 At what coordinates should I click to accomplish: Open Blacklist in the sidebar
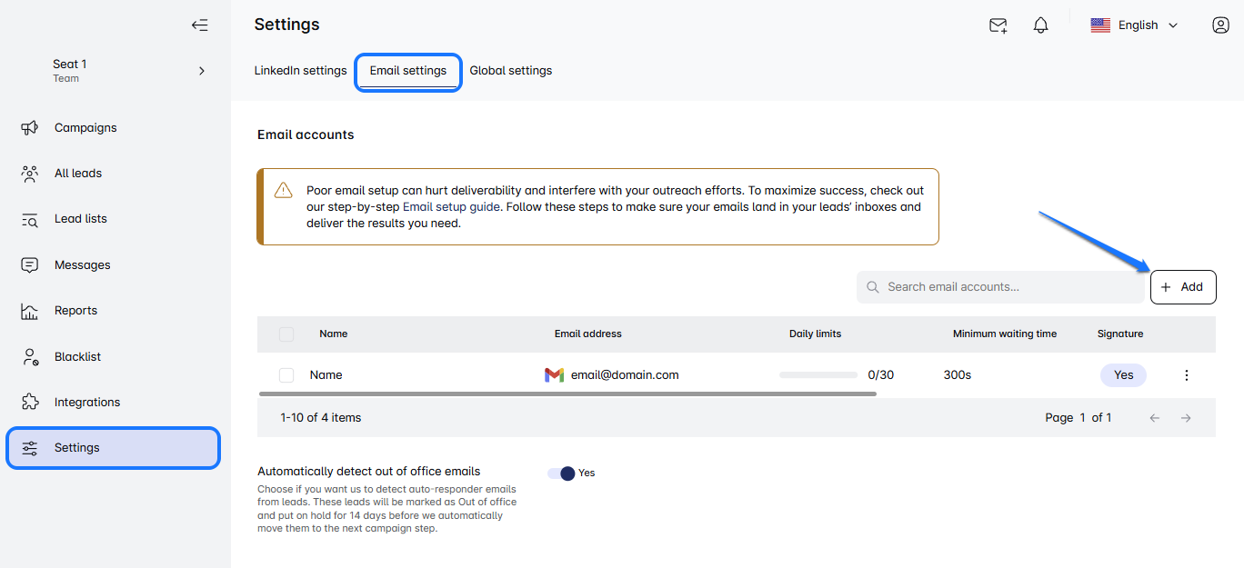[x=77, y=357]
